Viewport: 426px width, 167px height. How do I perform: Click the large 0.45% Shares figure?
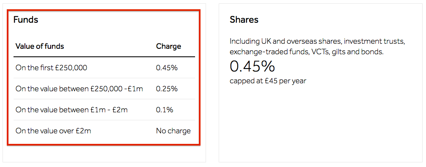click(252, 66)
